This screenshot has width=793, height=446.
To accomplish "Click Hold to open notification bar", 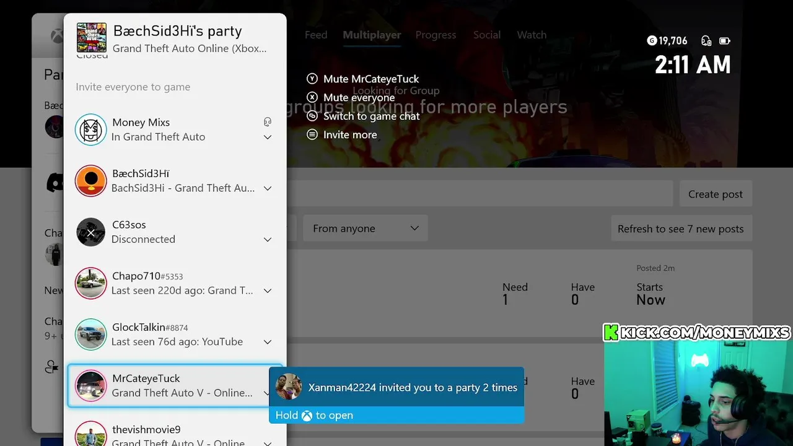I will 396,415.
